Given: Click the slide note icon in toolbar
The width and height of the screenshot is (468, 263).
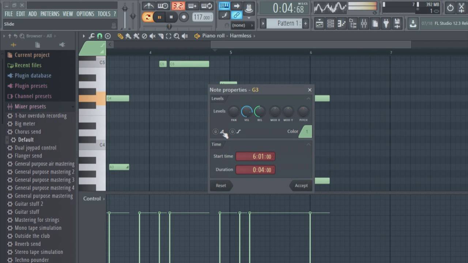Looking at the screenshot, I should click(224, 15).
